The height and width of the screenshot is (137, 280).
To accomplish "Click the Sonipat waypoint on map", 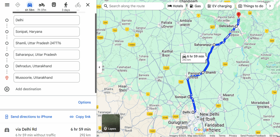I will [x=189, y=97].
